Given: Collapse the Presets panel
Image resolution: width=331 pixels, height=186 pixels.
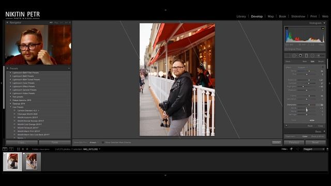Looking at the screenshot, I should (x=7, y=68).
